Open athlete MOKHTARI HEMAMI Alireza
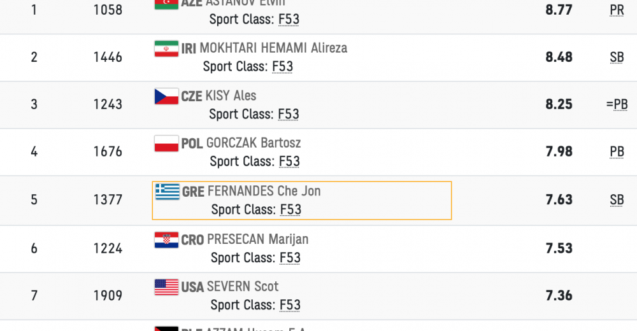Viewport: 637px width, 331px height. 273,48
